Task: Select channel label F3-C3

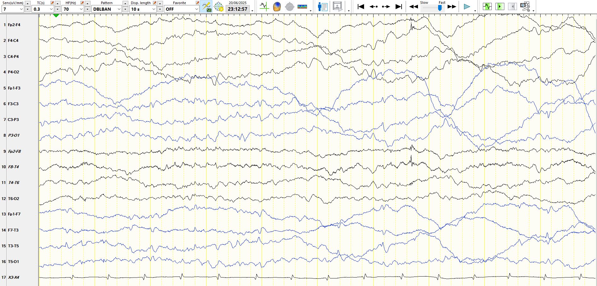Action: pyautogui.click(x=13, y=104)
